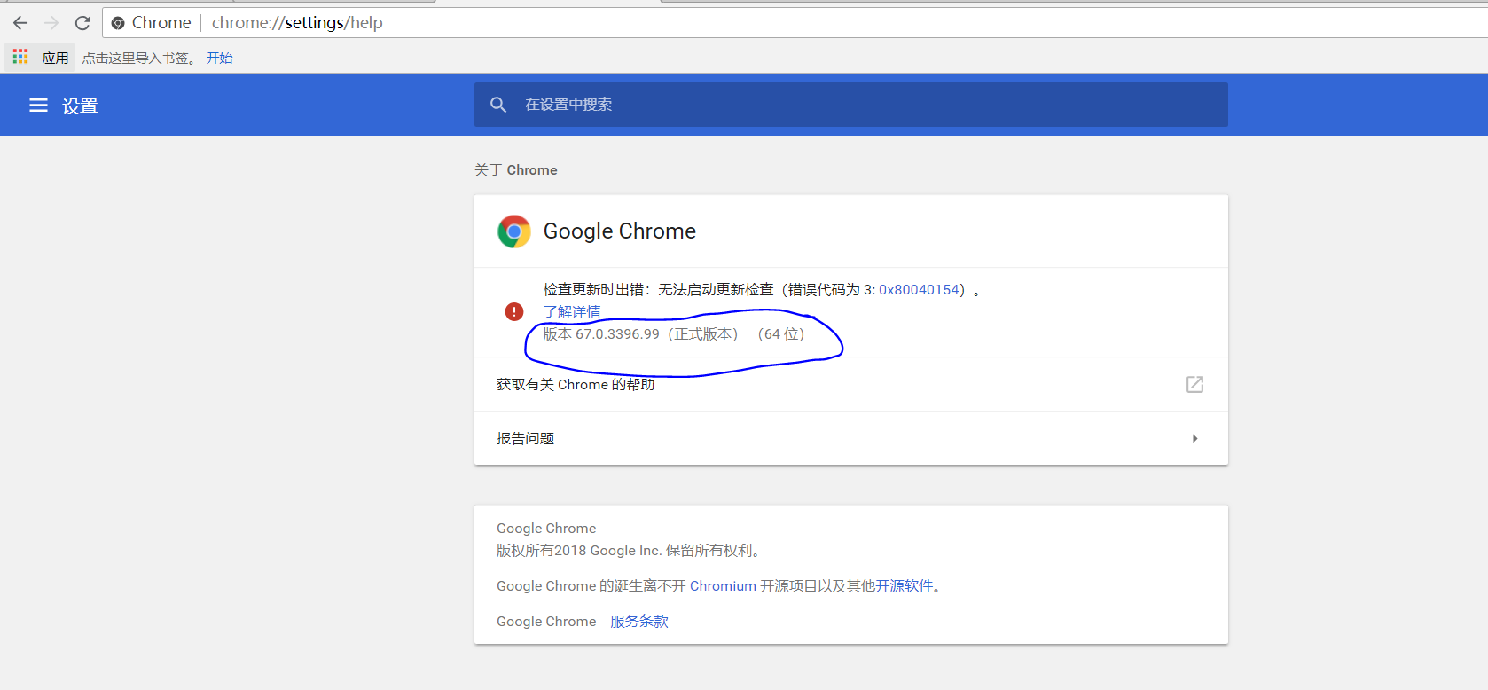
Task: Click the browser back arrow
Action: point(20,23)
